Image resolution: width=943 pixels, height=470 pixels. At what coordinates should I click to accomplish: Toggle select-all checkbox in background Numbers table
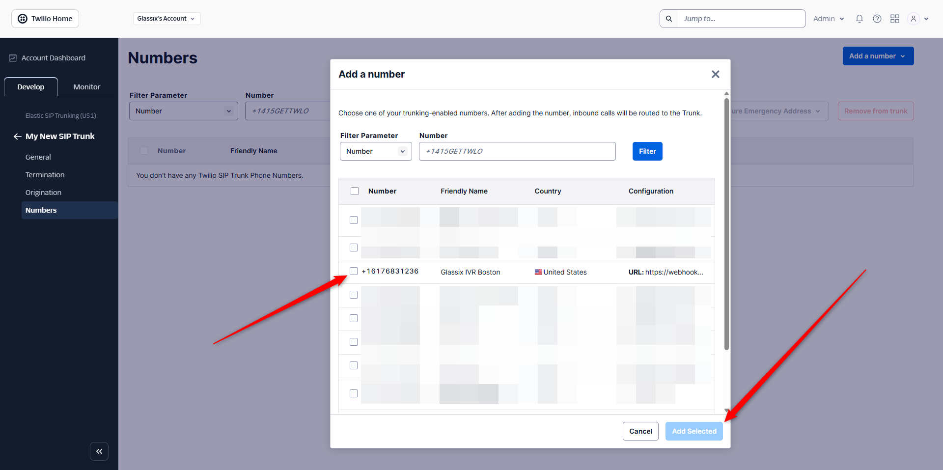144,151
